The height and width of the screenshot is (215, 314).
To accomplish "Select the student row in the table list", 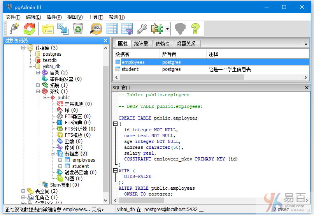I will tap(130, 69).
